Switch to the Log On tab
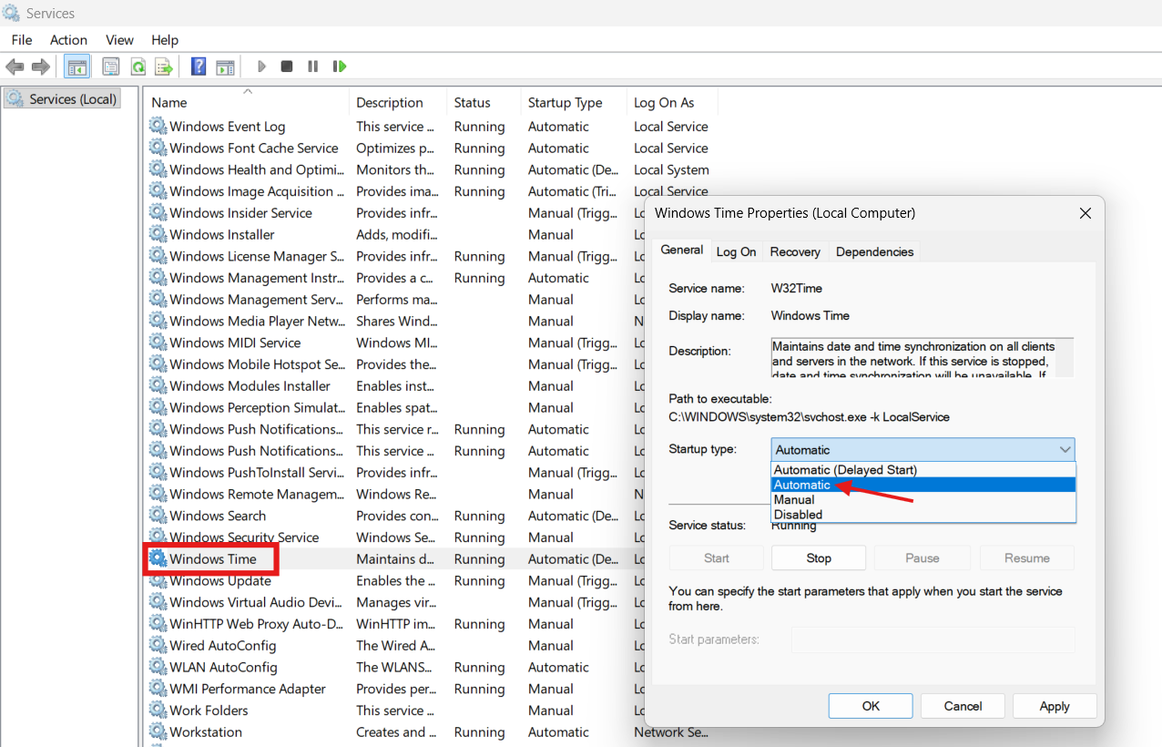1162x747 pixels. point(736,251)
